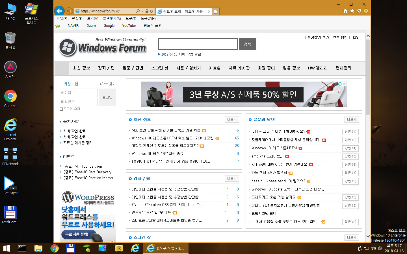Click the security lock icon in address bar
The width and height of the screenshot is (407, 254).
point(147,11)
